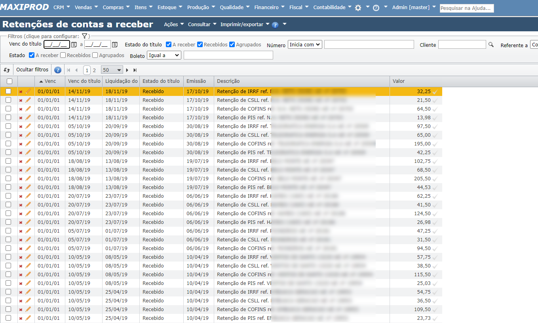538x323 pixels.
Task: Sort by the Venc column header
Action: [x=50, y=81]
